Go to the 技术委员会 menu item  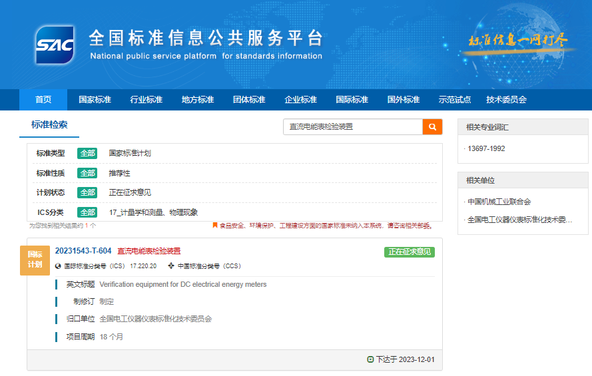pos(506,100)
